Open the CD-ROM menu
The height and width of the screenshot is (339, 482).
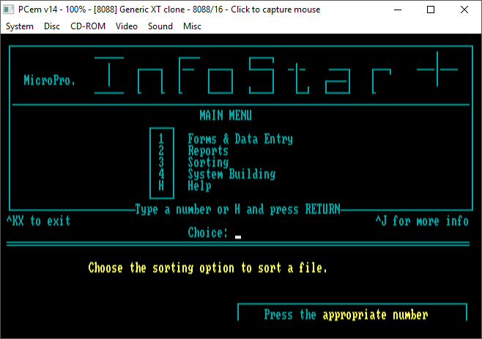coord(88,26)
